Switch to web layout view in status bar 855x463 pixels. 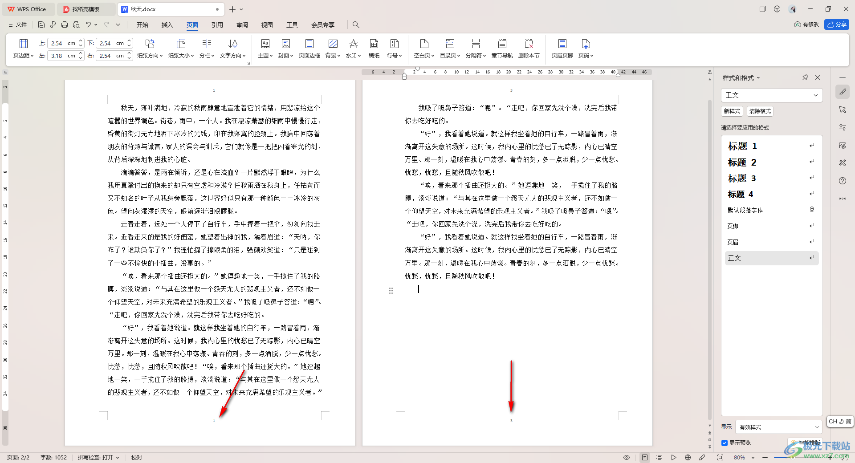coord(688,457)
